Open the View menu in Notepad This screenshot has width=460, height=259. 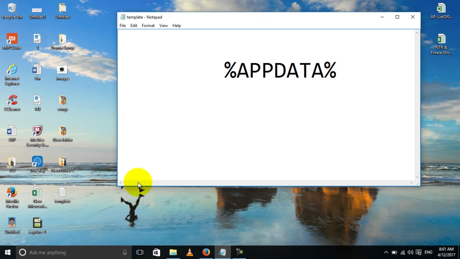tap(164, 26)
